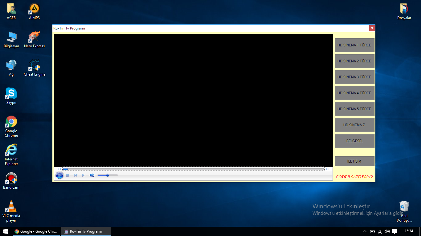The height and width of the screenshot is (236, 421).
Task: Select the HD SİNEMA 7 channel
Action: coord(354,125)
